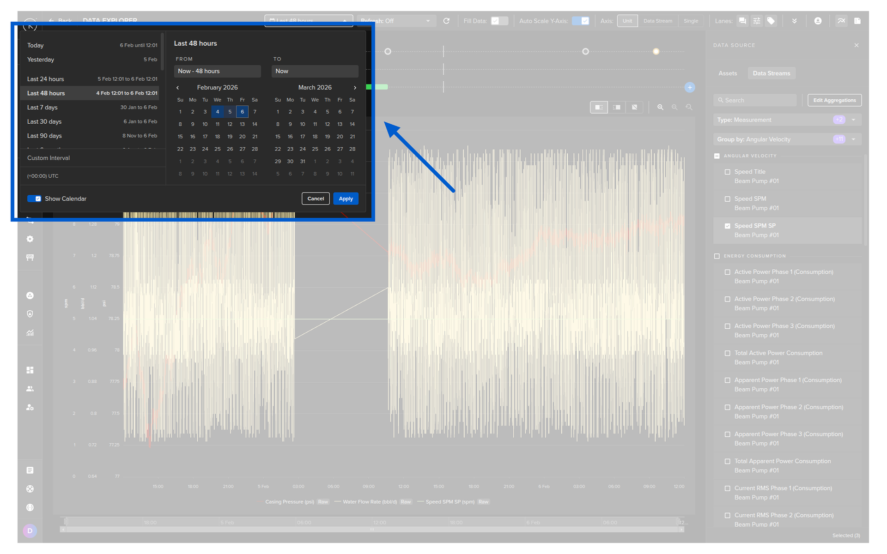Click the blue plus add lane button
The width and height of the screenshot is (887, 554).
coord(690,87)
